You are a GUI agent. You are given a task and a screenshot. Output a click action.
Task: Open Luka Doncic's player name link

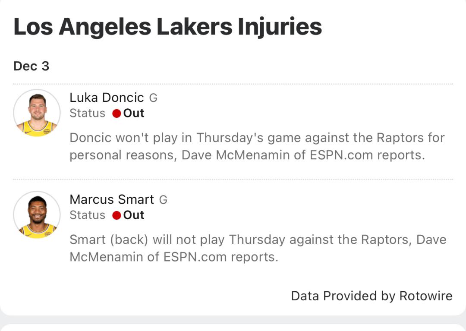[107, 98]
